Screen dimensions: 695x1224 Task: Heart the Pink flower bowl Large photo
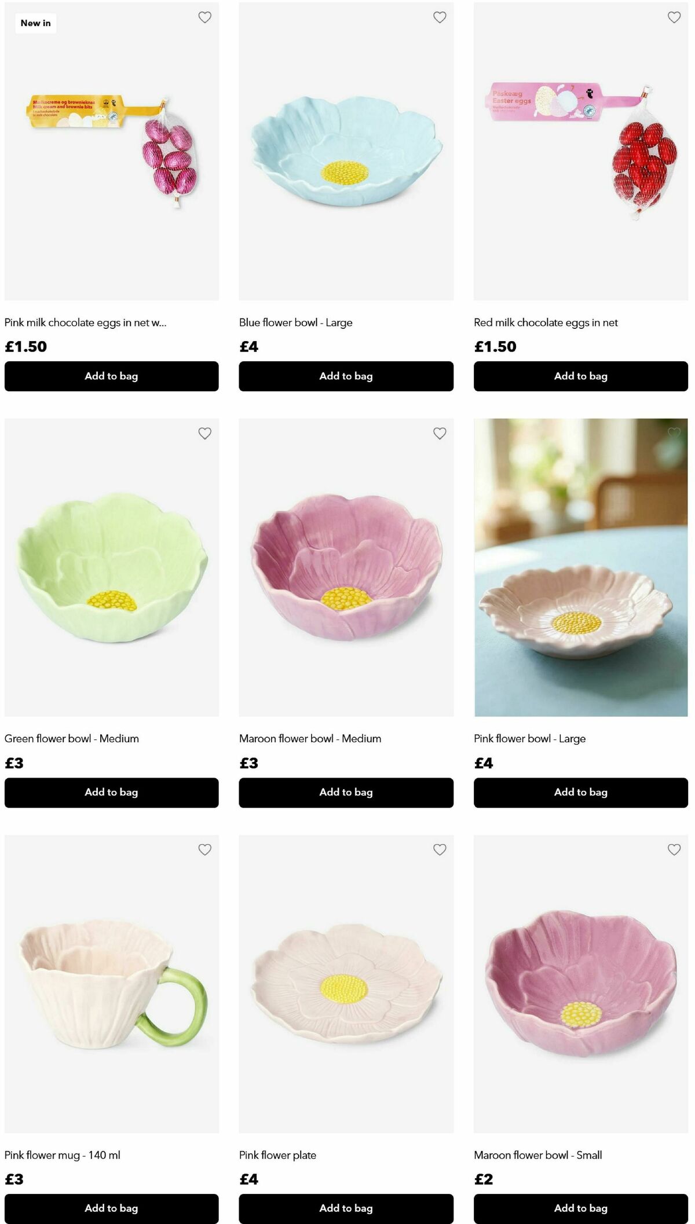[674, 433]
